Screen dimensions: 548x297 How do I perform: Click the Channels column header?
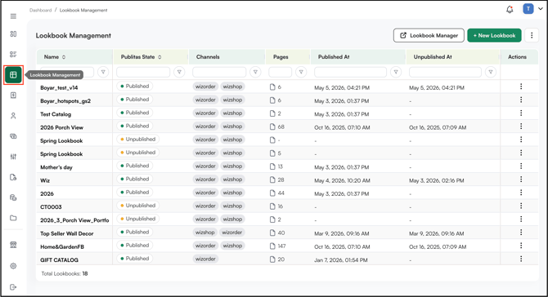click(208, 57)
